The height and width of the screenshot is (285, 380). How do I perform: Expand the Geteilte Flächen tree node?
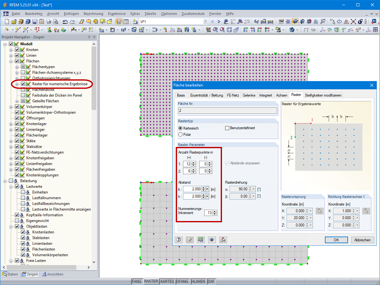[x=17, y=101]
